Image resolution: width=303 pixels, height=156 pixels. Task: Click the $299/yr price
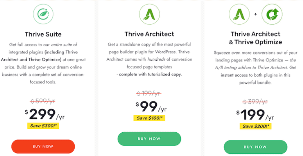pyautogui.click(x=44, y=114)
